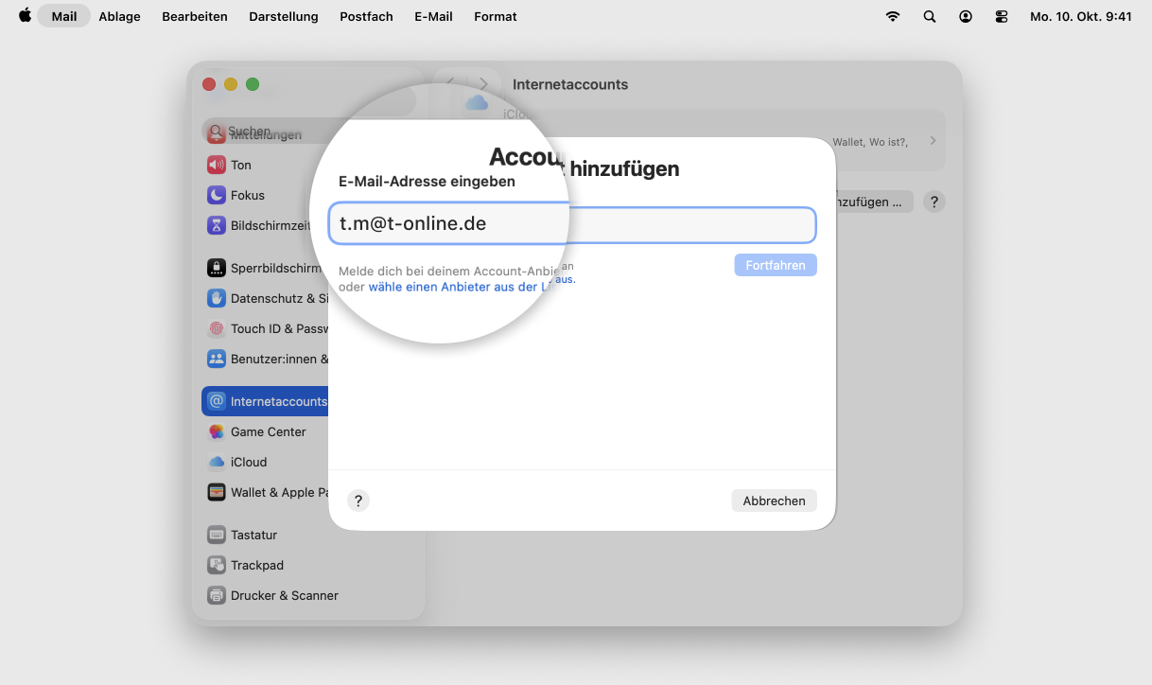Open the Ablage menu
This screenshot has width=1152, height=685.
pos(119,16)
